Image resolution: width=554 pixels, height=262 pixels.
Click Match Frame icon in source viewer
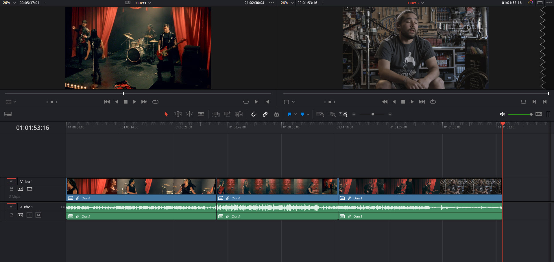point(246,102)
